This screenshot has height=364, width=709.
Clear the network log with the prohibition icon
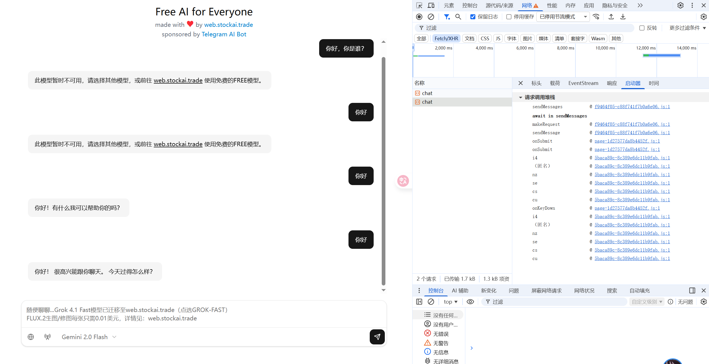coord(431,17)
